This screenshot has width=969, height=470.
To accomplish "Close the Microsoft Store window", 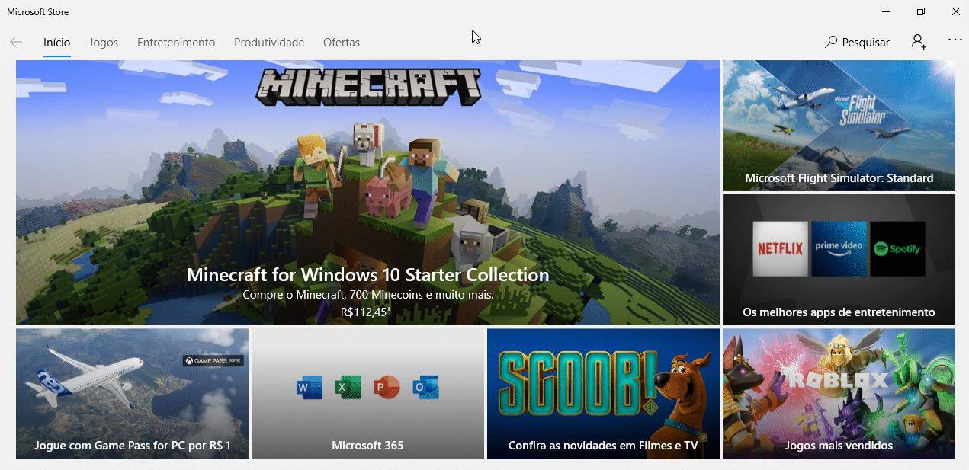I will tap(955, 11).
